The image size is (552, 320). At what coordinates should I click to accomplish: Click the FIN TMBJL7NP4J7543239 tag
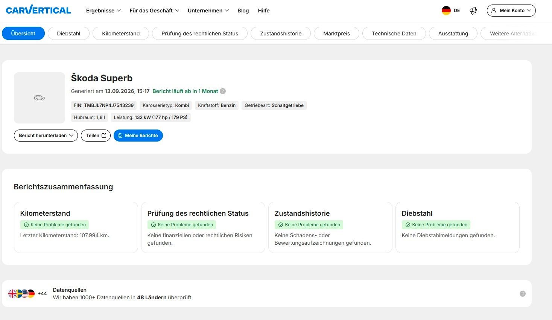coord(104,105)
